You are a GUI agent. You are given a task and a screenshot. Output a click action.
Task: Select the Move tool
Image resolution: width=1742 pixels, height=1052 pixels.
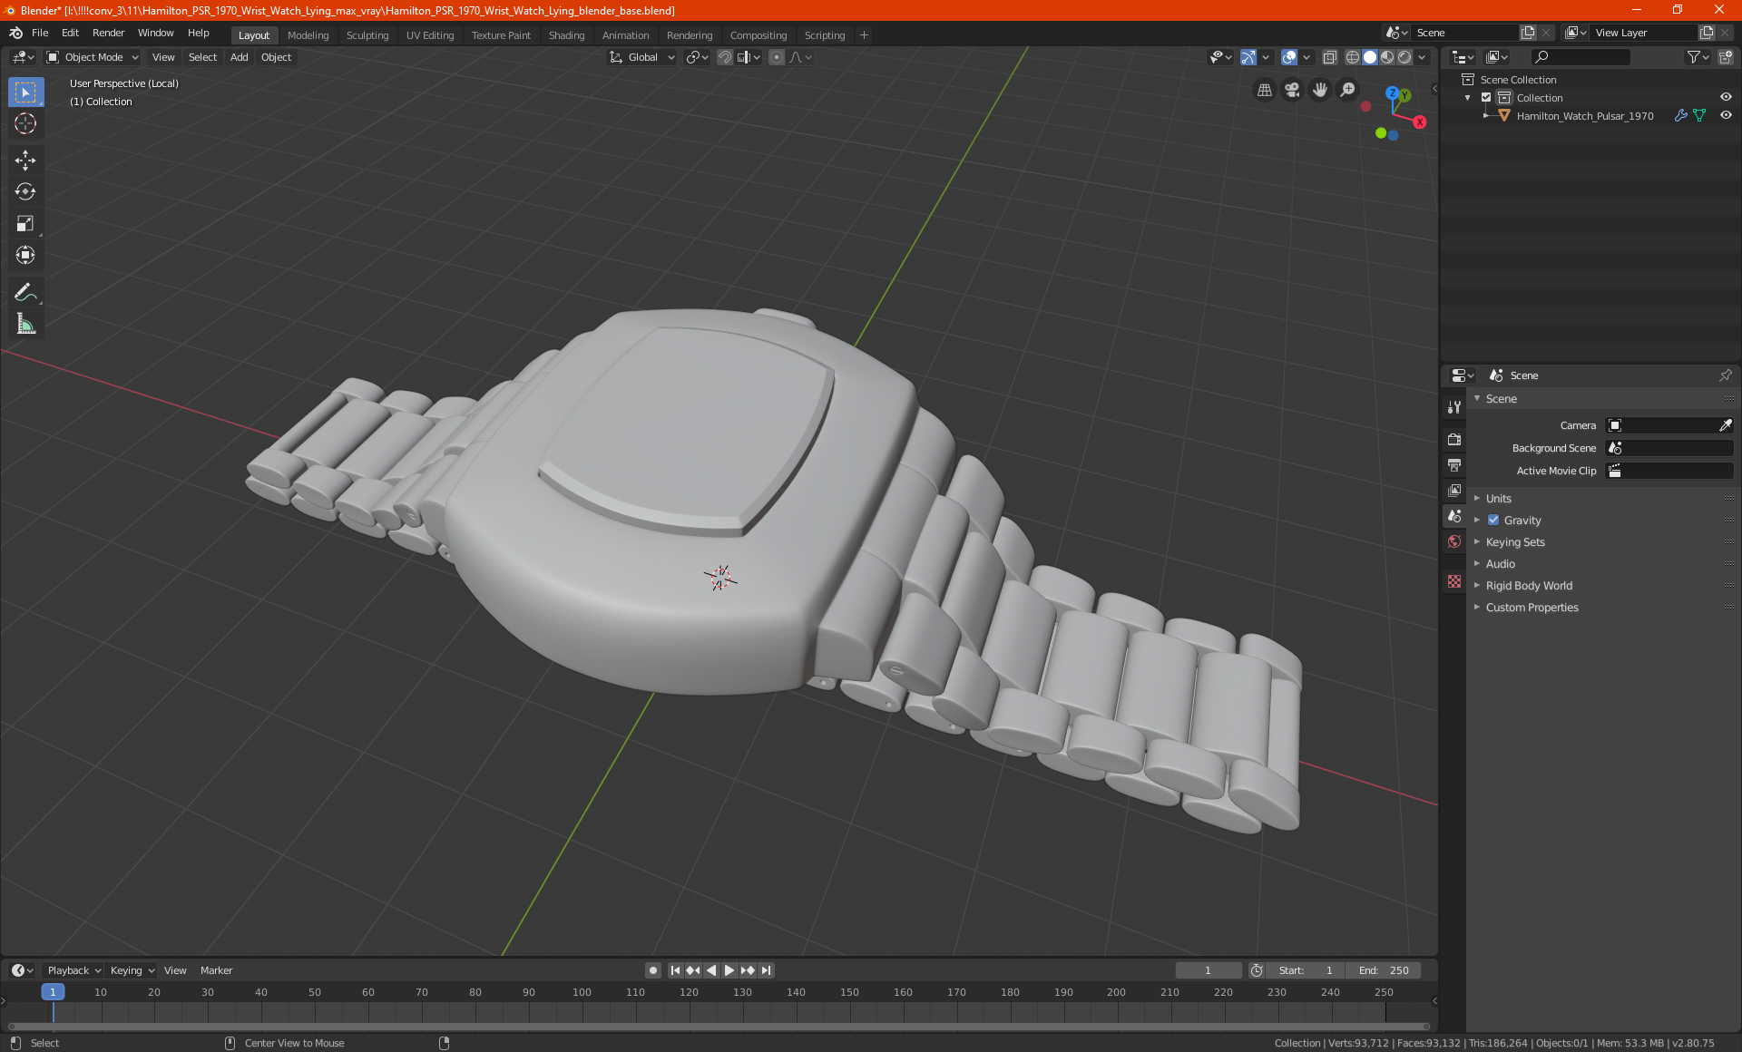pos(25,161)
